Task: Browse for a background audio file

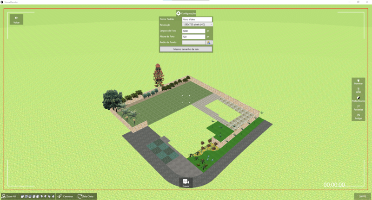Action: pos(209,42)
